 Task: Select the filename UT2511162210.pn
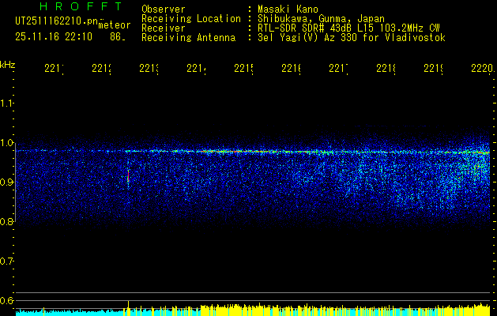[x=56, y=21]
